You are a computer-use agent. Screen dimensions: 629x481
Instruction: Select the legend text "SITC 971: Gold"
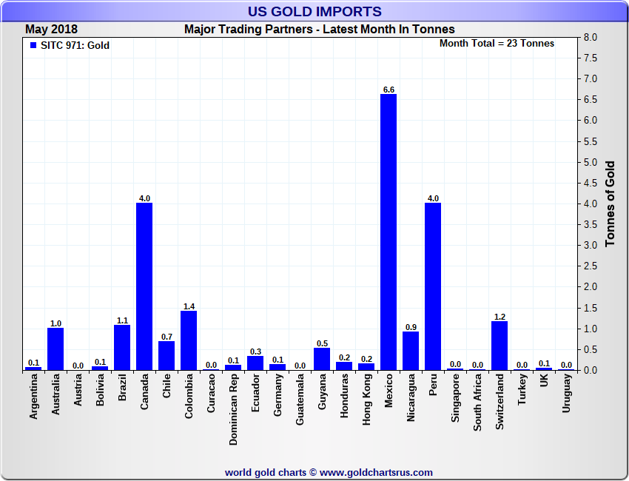(x=75, y=45)
